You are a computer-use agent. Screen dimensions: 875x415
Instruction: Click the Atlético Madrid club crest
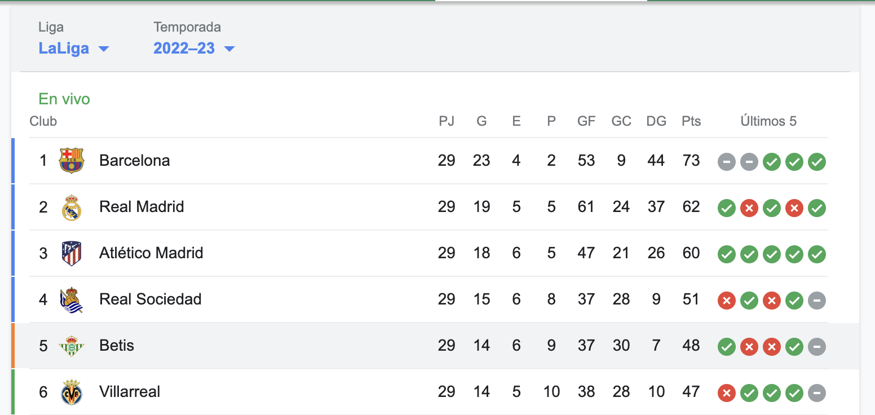point(72,253)
